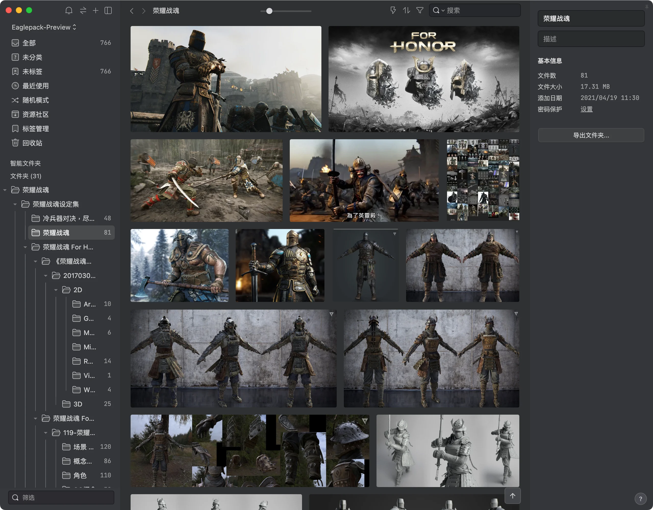Click the 筛选 folder filter field

[61, 498]
